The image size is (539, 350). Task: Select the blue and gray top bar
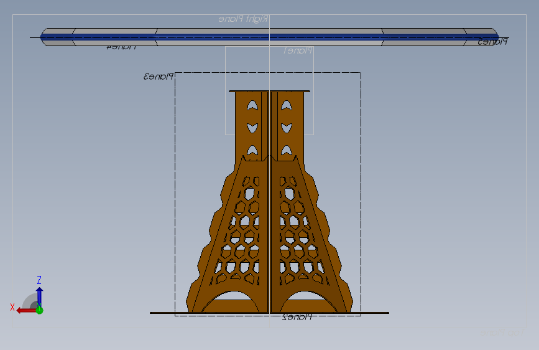[x=270, y=37]
